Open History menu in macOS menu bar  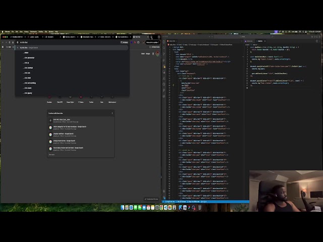click(x=26, y=32)
